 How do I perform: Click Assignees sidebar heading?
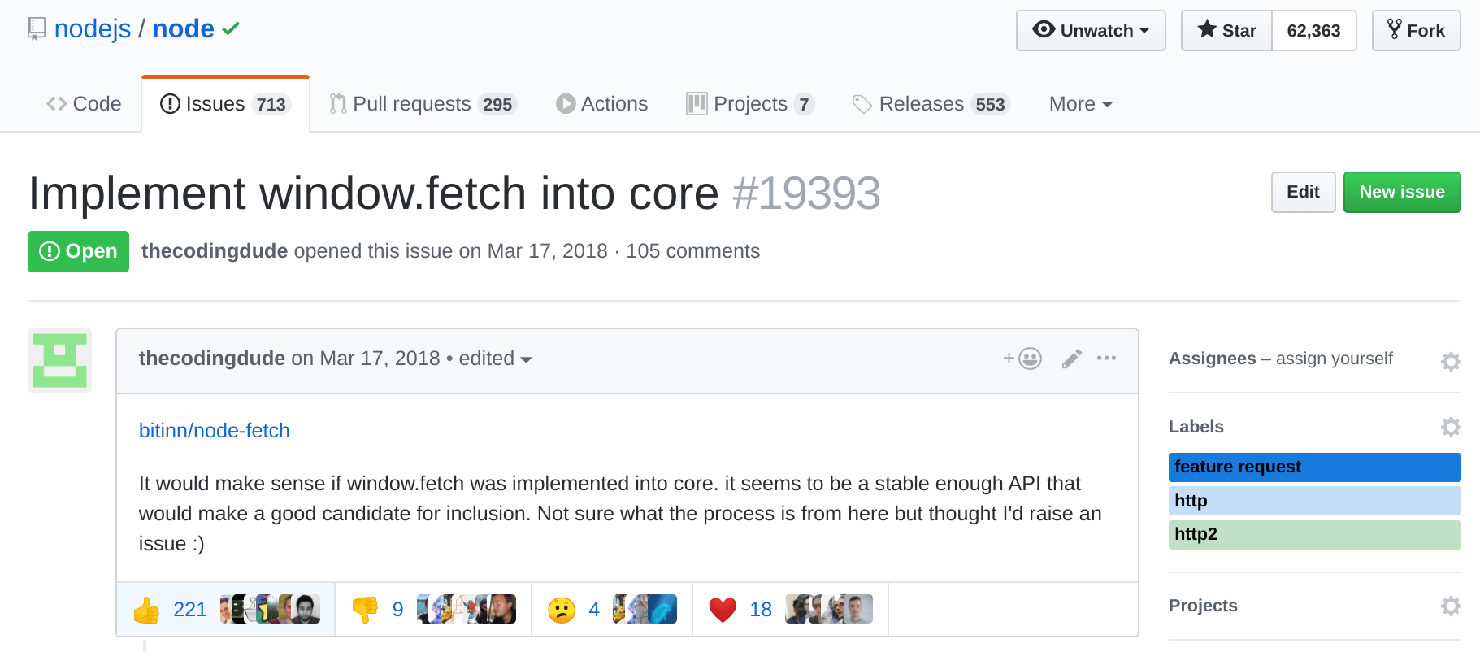coord(1212,359)
